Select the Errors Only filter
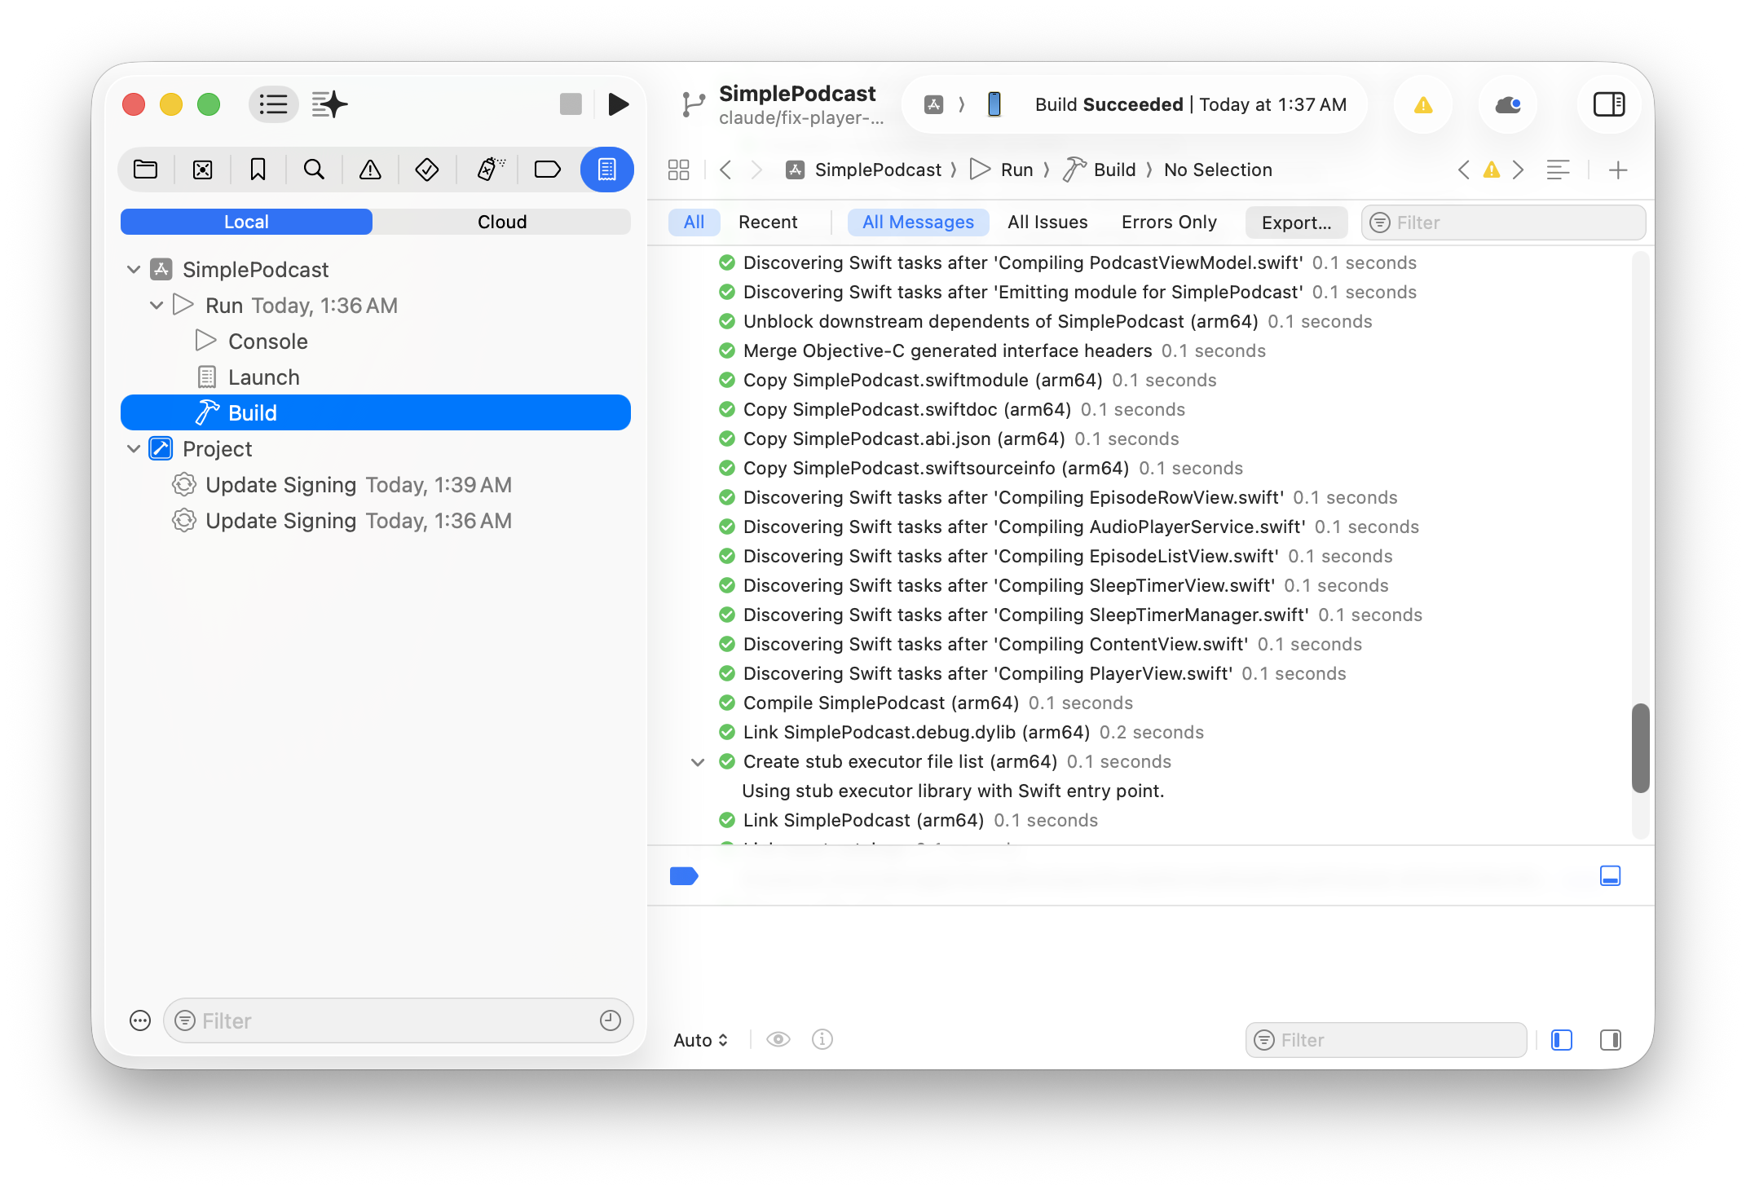1746x1190 pixels. point(1168,222)
